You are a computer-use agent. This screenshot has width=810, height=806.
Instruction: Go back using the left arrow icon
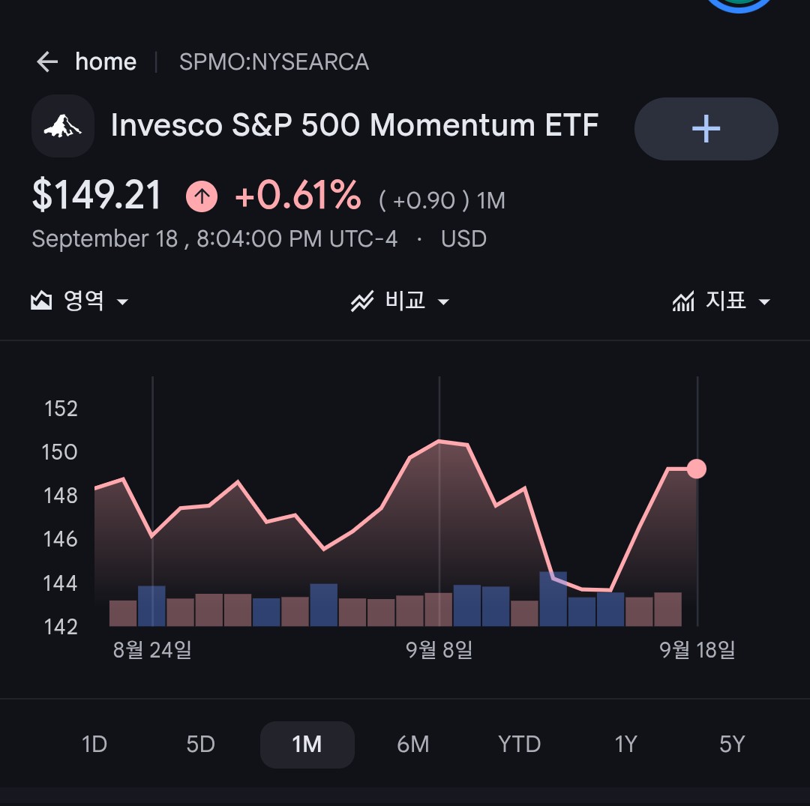click(47, 62)
